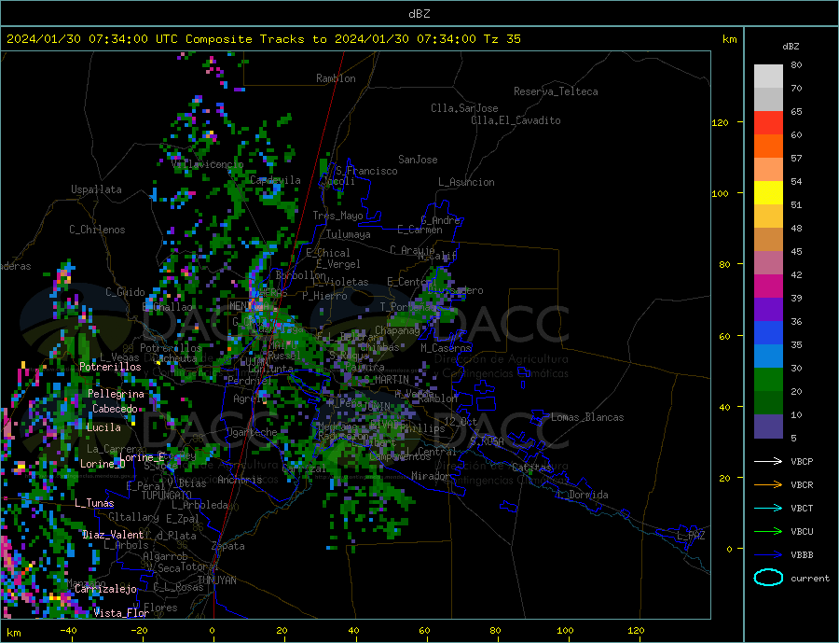Pick the dark orange 57-60 dBZ band
This screenshot has height=643, width=839.
[768, 147]
